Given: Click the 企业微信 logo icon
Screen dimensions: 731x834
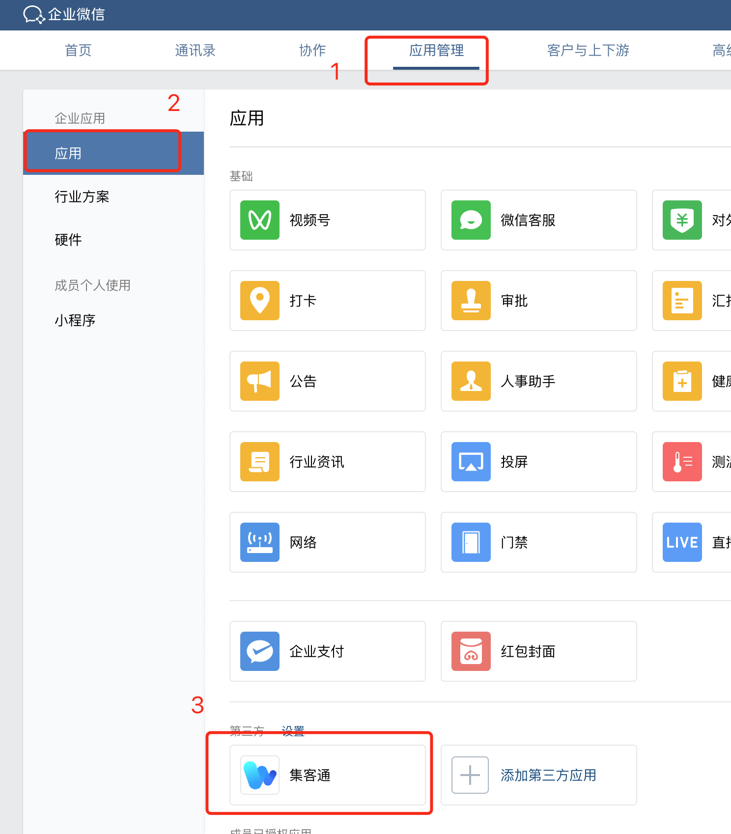Looking at the screenshot, I should 34,14.
